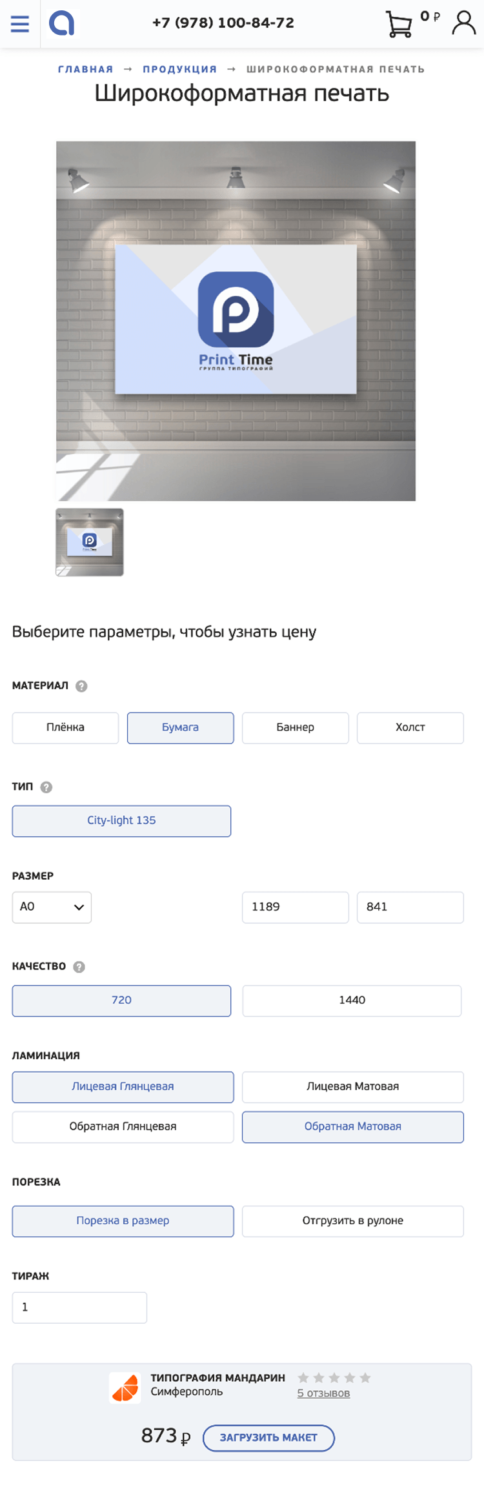
Task: Toggle Лицевая Матовая lamination
Action: (x=353, y=1087)
